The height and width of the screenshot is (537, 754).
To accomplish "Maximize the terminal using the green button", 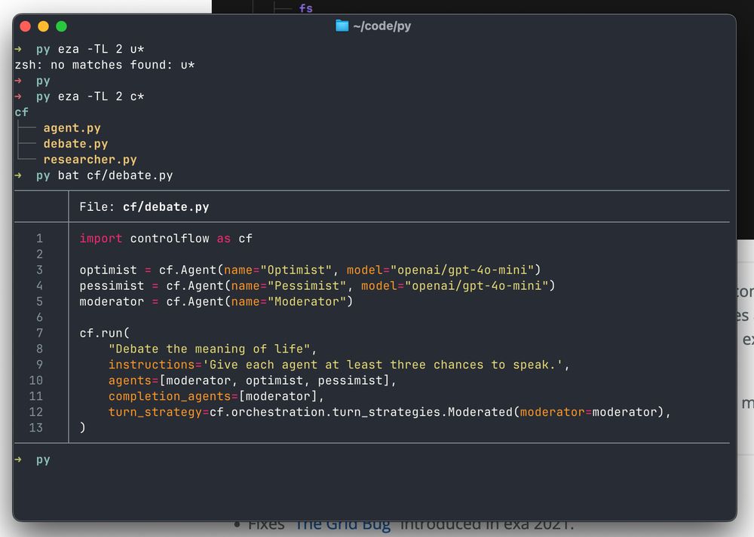I will [x=62, y=26].
